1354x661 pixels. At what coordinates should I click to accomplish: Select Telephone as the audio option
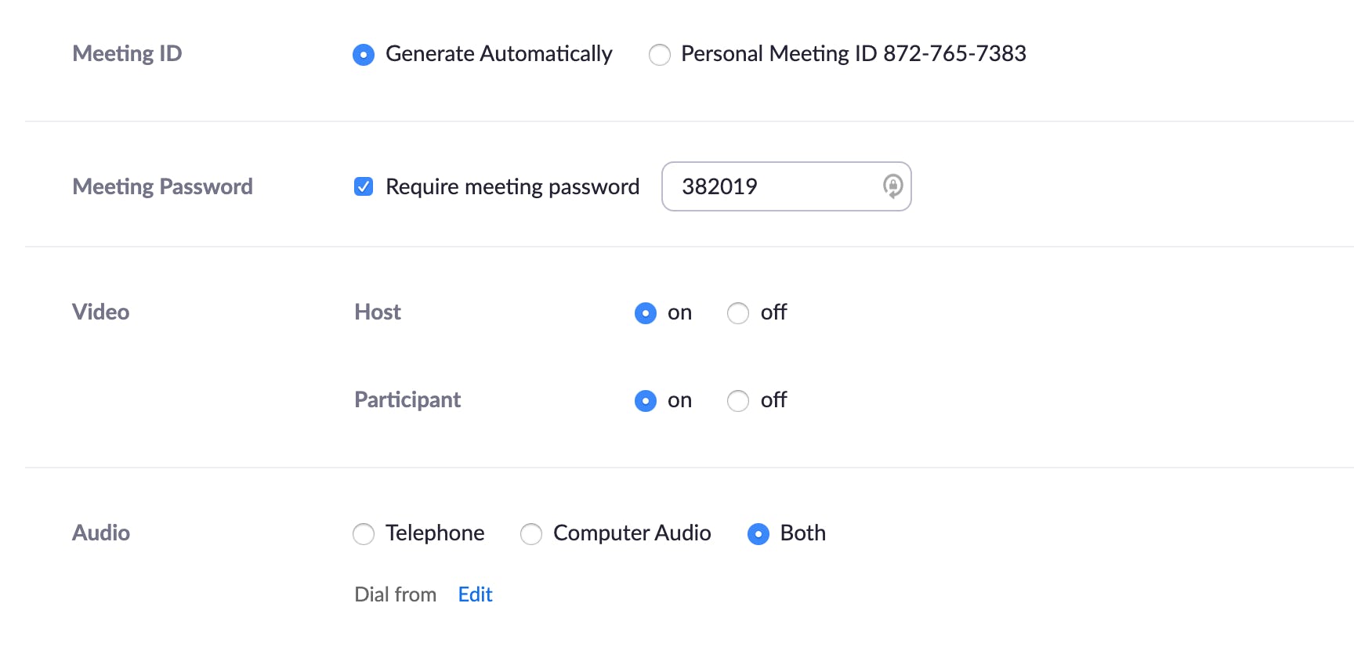point(364,533)
